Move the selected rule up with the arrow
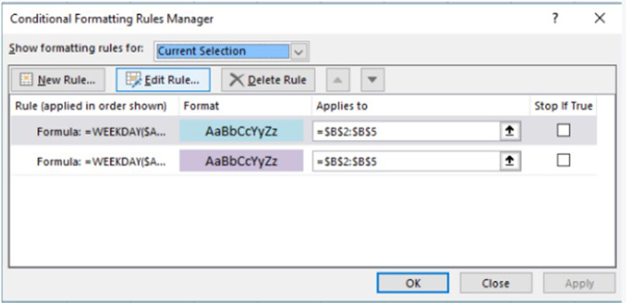This screenshot has height=303, width=626. [338, 80]
